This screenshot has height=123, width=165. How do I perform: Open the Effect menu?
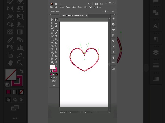click(80, 7)
